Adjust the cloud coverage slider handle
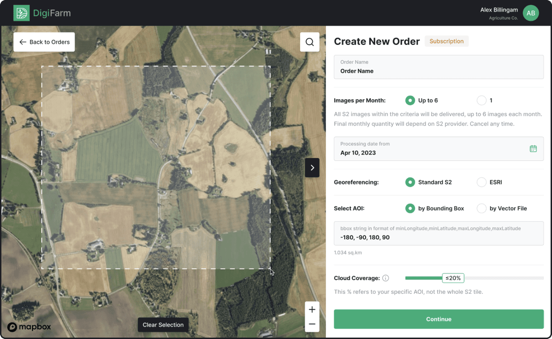Image resolution: width=552 pixels, height=339 pixels. point(452,278)
